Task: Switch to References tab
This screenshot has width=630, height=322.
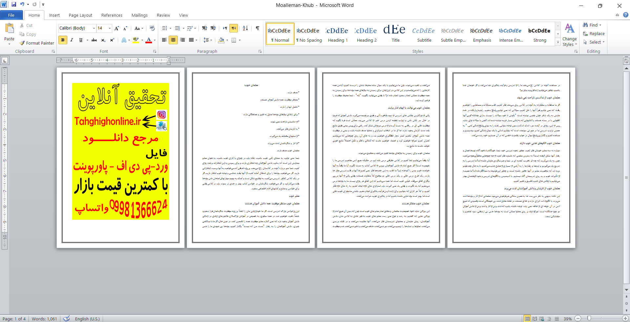Action: (x=112, y=15)
